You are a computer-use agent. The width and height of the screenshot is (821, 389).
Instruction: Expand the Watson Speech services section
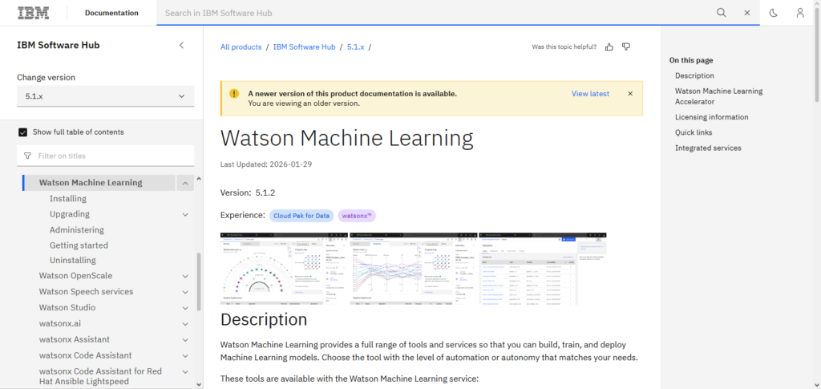click(x=185, y=292)
